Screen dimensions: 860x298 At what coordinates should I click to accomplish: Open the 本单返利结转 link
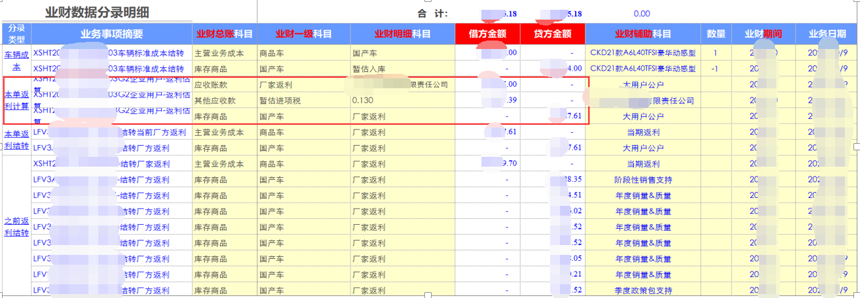17,139
